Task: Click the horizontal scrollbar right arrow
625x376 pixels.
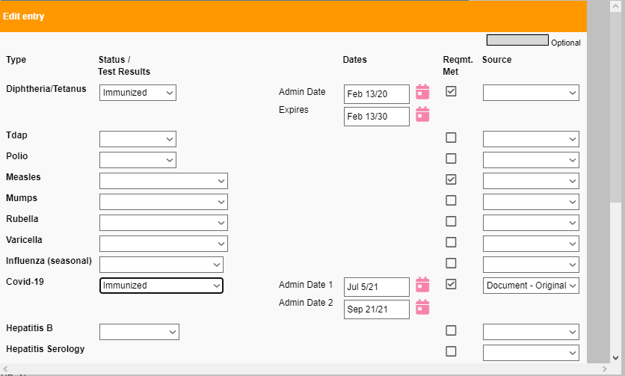Action: [604, 369]
